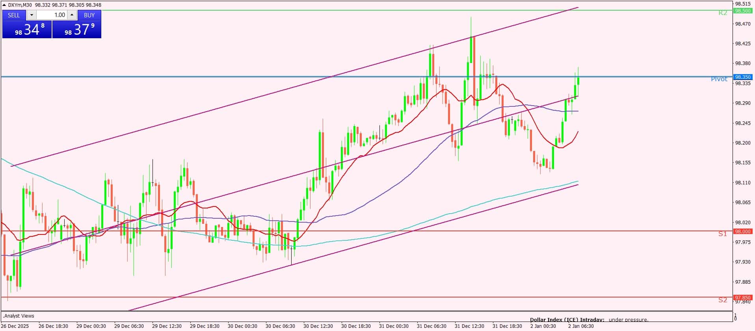Click the 31 Dec 12:30 time label
755x331 pixels.
click(x=469, y=326)
